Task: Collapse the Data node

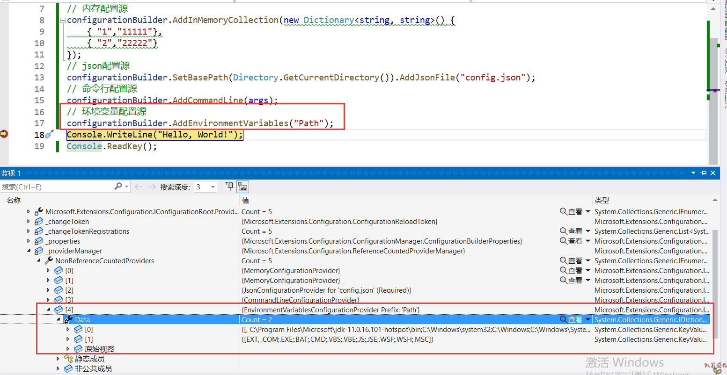Action: [x=58, y=320]
